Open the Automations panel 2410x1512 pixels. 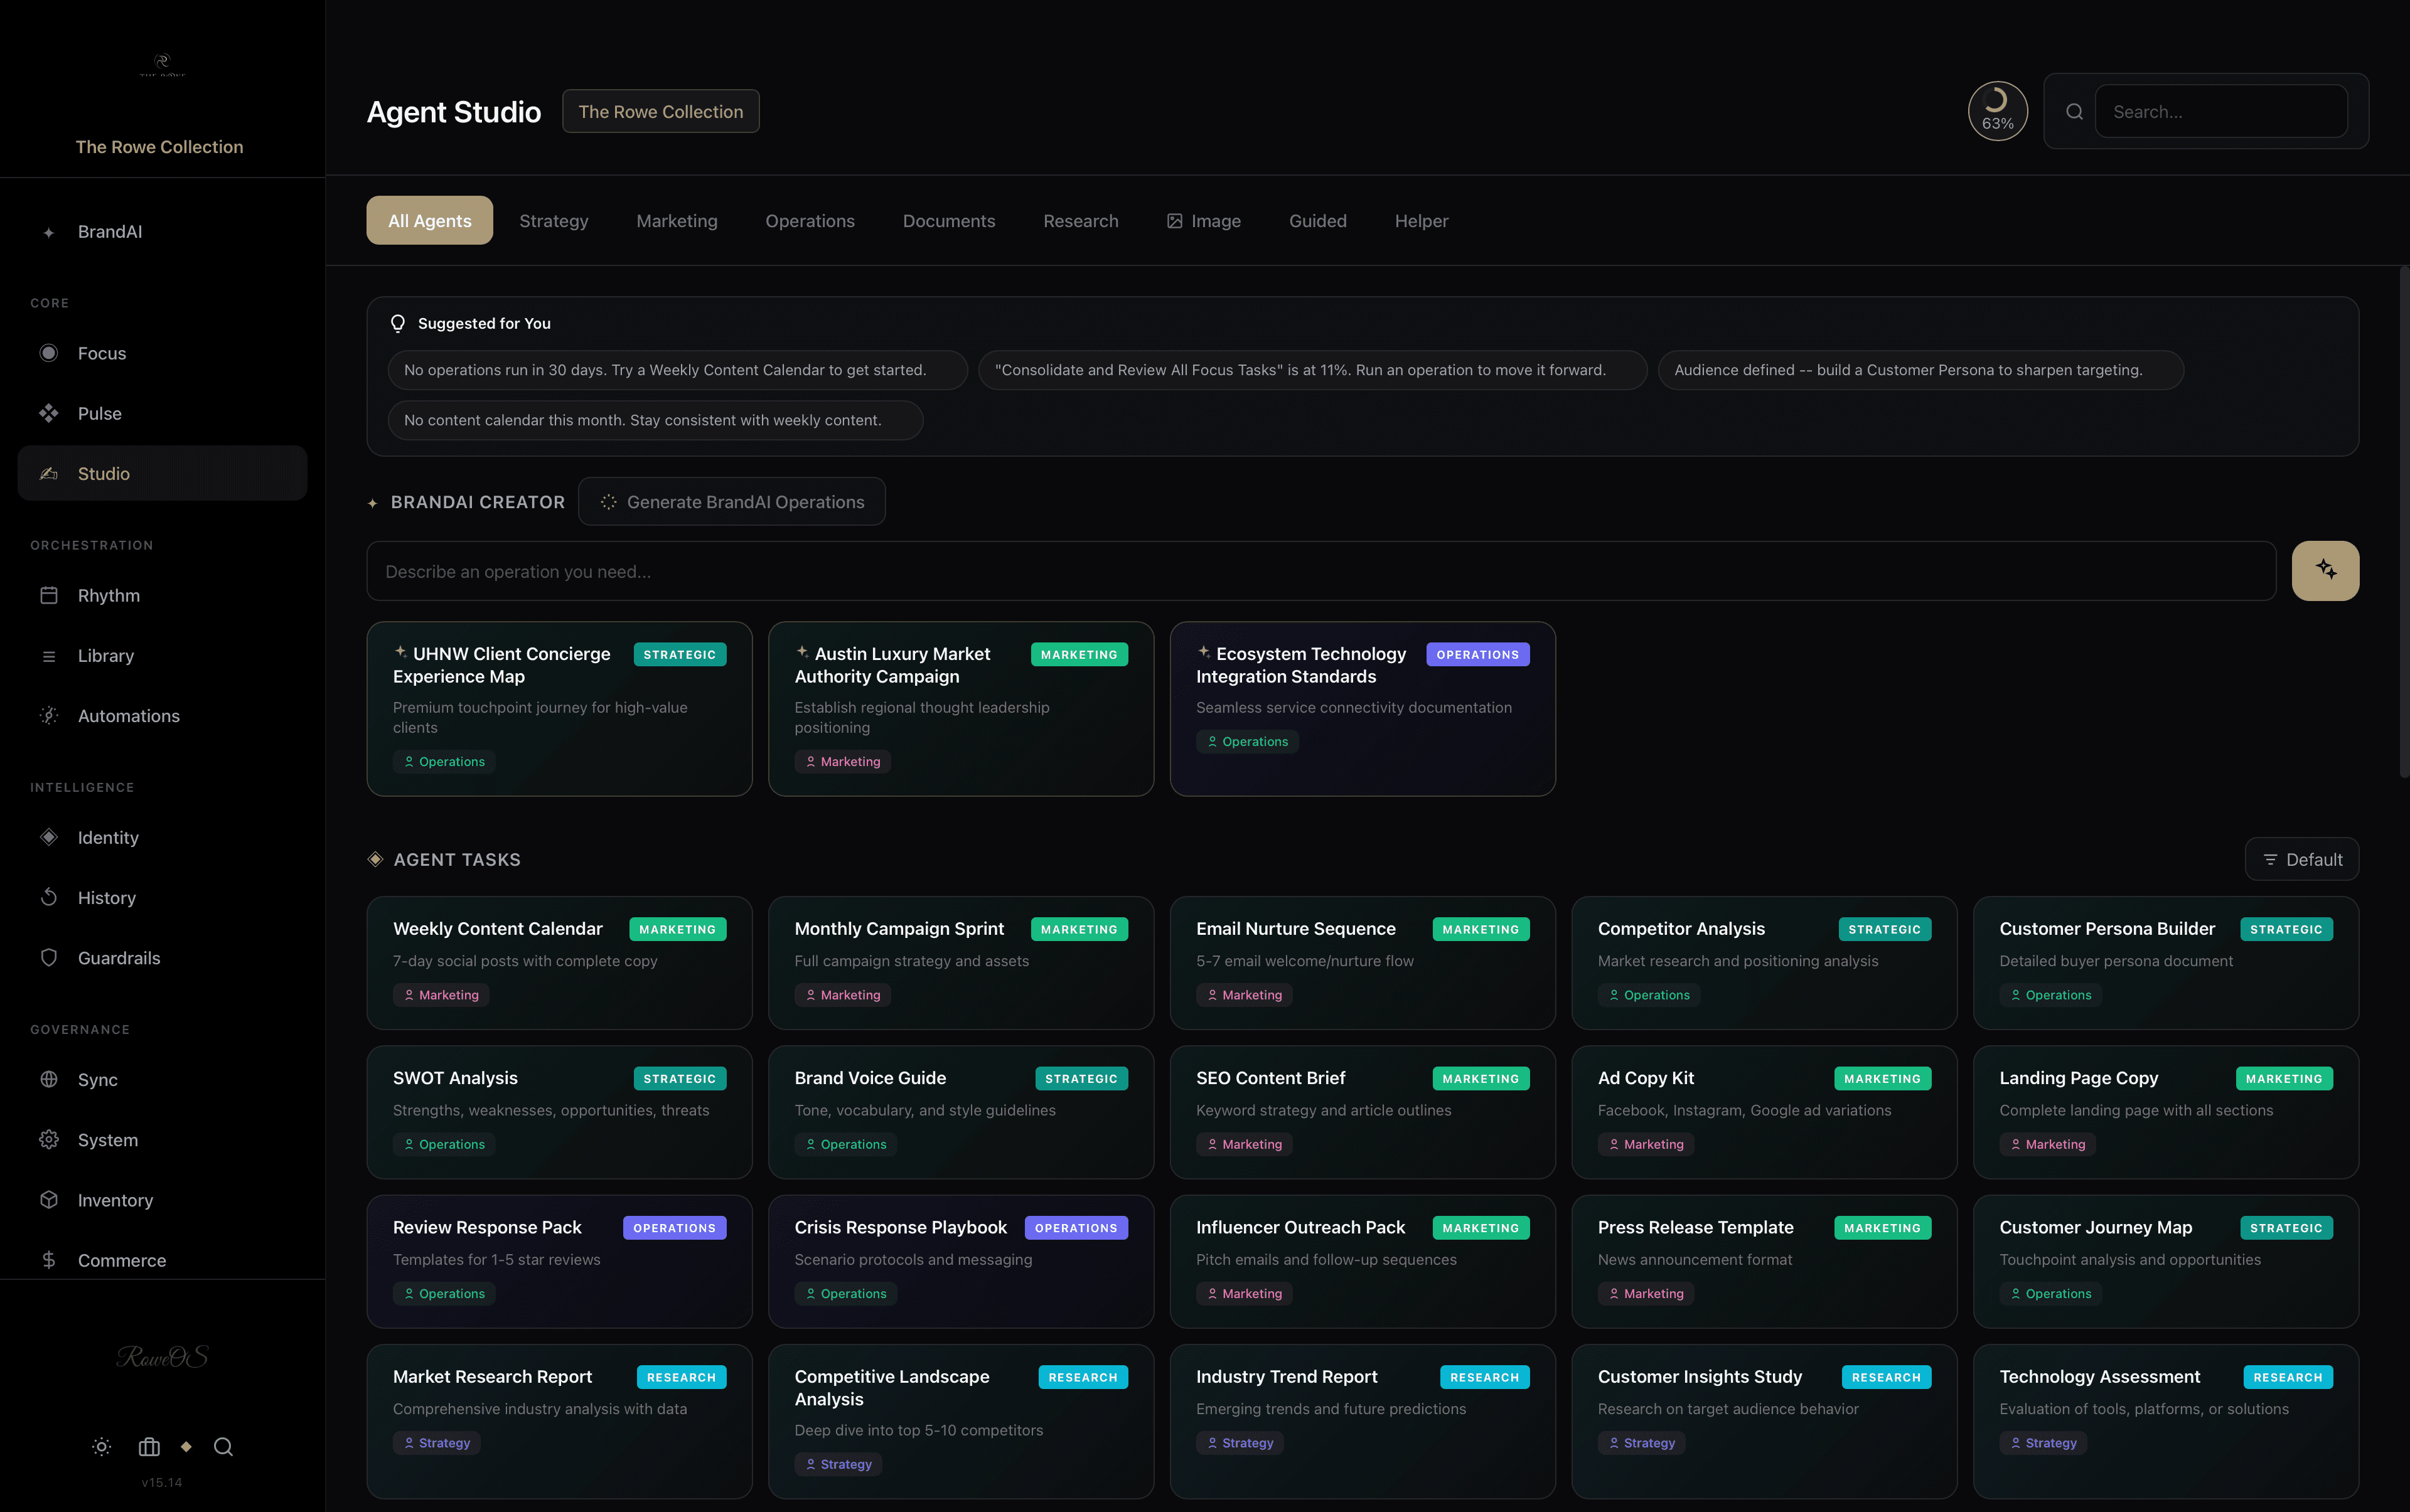click(x=128, y=715)
